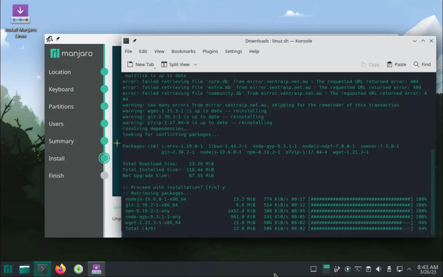443x277 pixels.
Task: Open the globe with arrow tray icon
Action: coord(337,269)
